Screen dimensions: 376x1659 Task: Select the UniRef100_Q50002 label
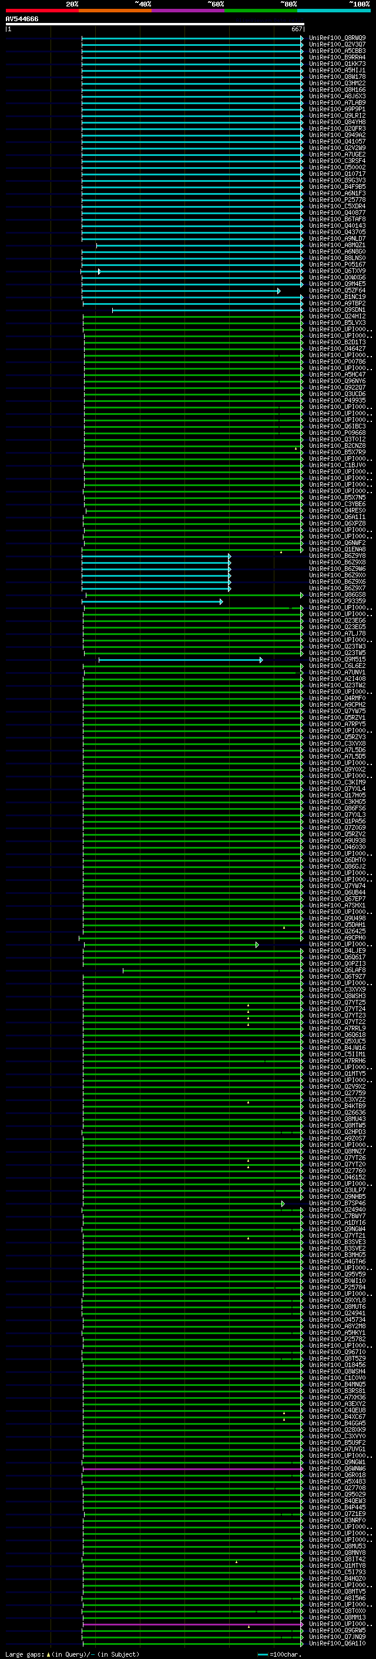coord(337,168)
